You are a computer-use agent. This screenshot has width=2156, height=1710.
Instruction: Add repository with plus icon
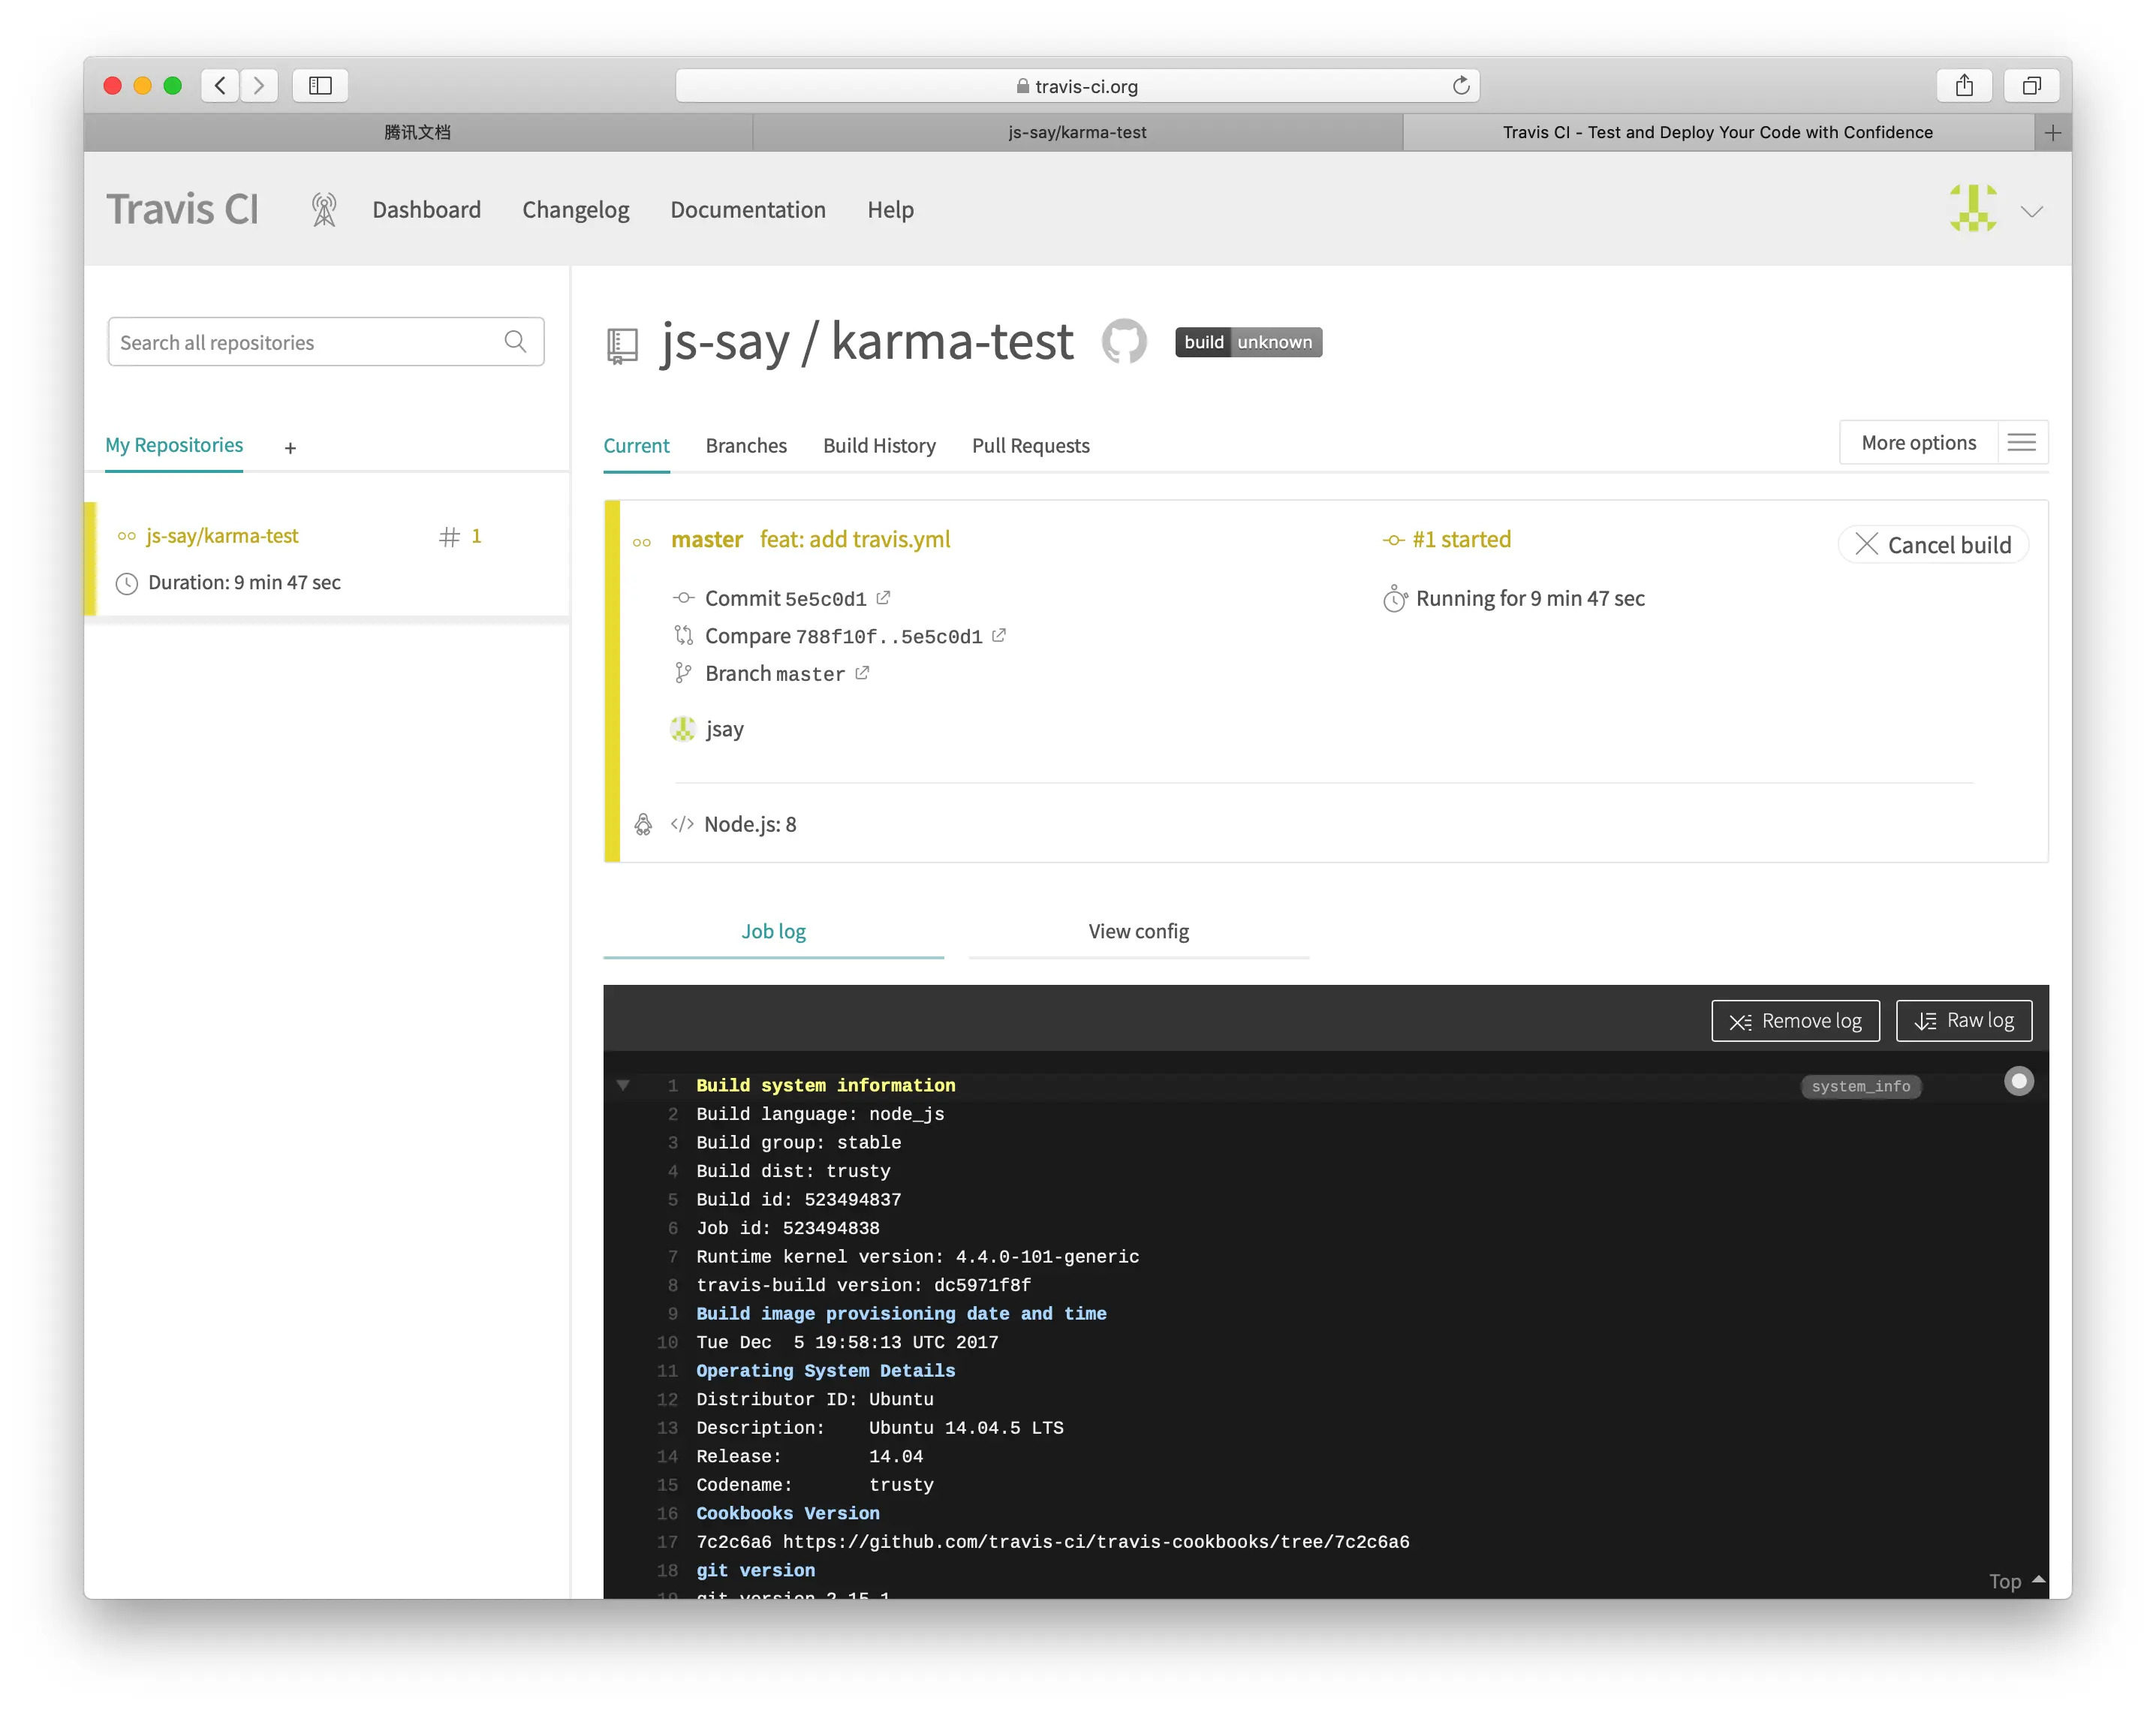click(290, 448)
